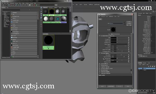
Task: Click Presets button in Attribute Editor
Action: (129, 23)
